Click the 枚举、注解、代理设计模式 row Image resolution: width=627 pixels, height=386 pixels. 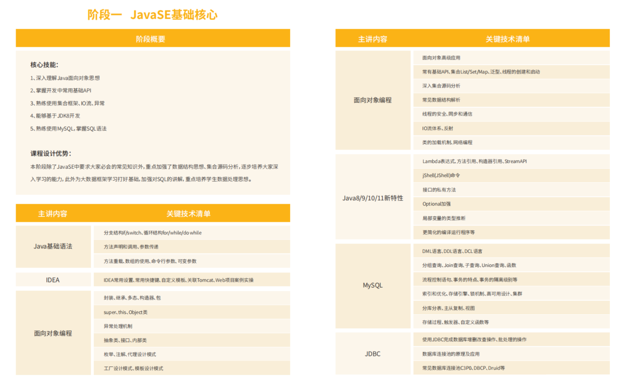coord(130,354)
